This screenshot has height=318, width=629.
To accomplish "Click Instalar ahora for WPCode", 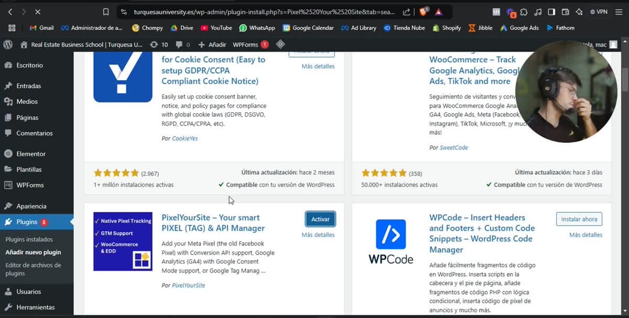I will 579,219.
